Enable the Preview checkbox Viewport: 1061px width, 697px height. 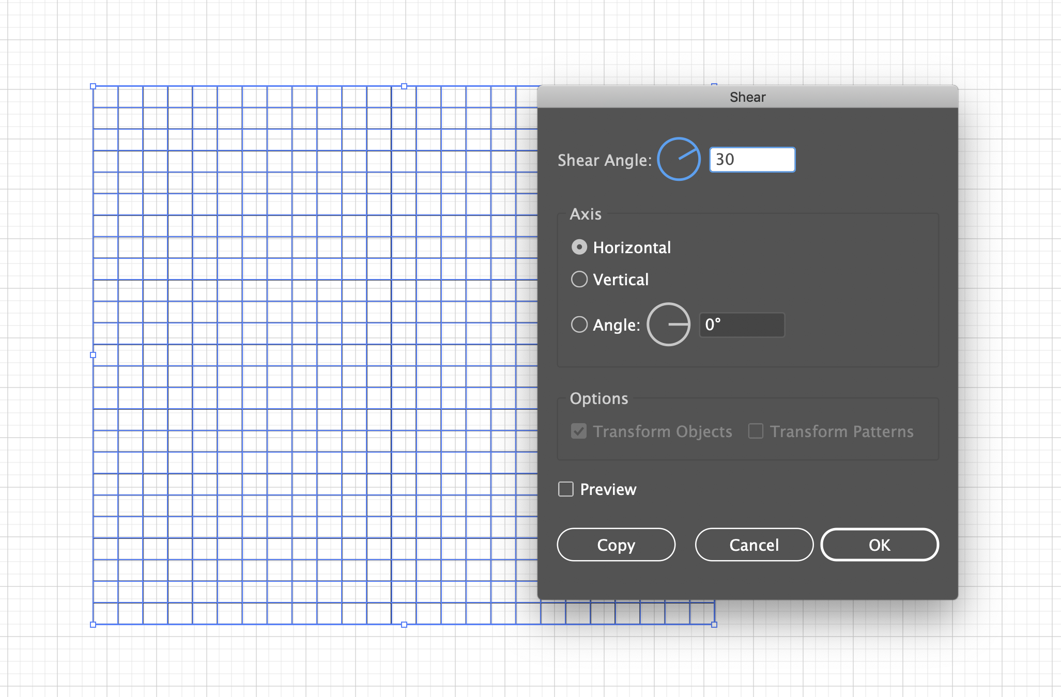pyautogui.click(x=566, y=489)
